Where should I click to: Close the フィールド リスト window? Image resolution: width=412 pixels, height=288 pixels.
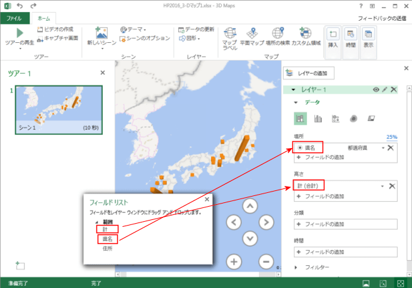tap(207, 199)
